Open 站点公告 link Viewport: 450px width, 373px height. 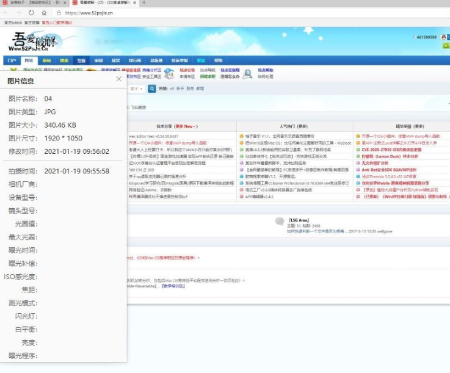pos(187,70)
